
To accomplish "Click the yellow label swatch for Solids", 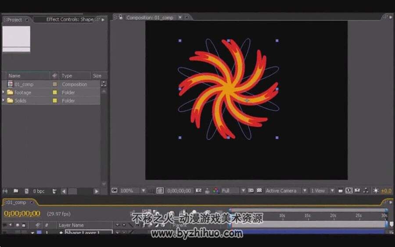I will (x=55, y=100).
